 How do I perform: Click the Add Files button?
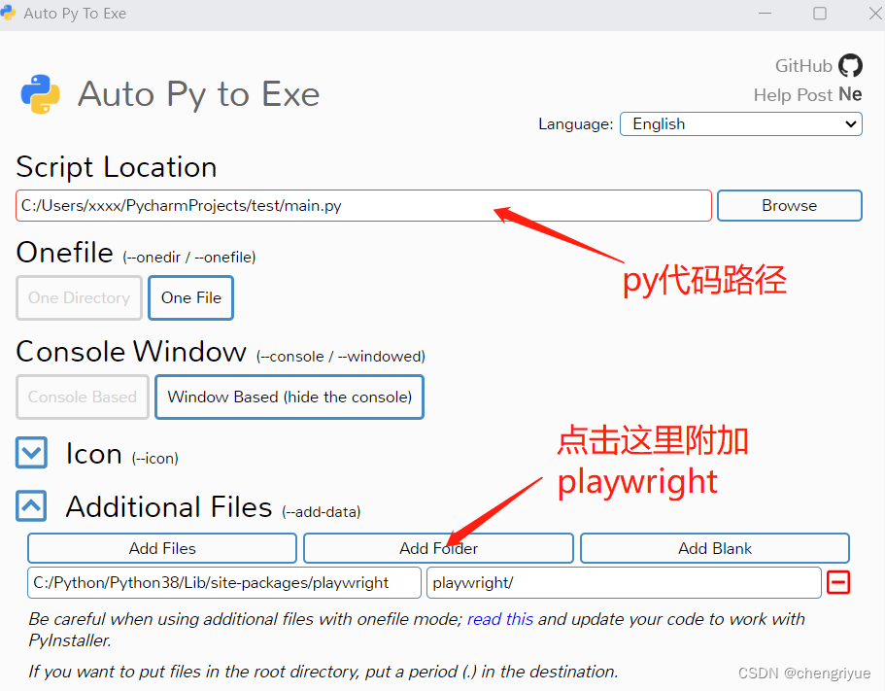(162, 548)
